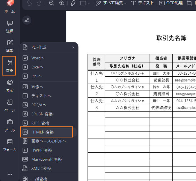Open the ホーム (Home) sidebar section
The height and width of the screenshot is (181, 196).
tap(10, 7)
